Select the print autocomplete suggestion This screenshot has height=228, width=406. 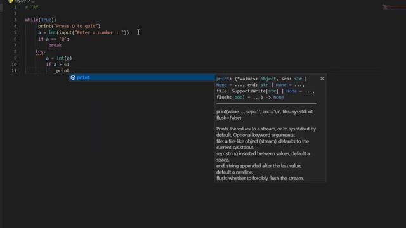tap(141, 77)
